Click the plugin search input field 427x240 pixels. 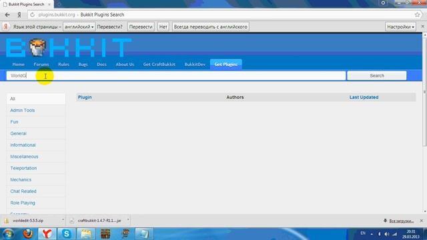tap(176, 75)
